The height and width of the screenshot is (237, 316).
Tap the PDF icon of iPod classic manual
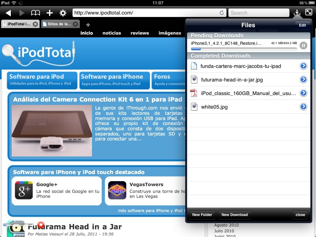[x=194, y=93]
